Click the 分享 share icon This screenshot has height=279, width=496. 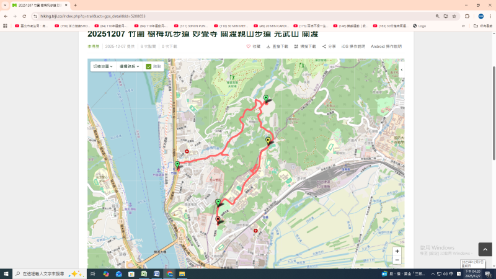(x=324, y=46)
